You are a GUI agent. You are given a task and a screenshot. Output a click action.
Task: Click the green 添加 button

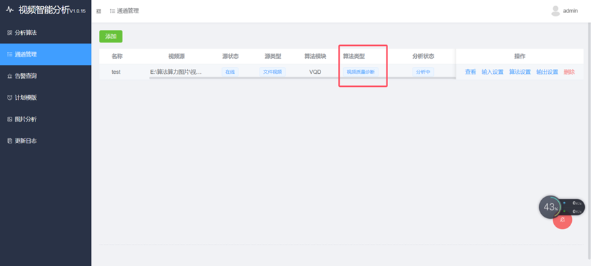point(111,37)
